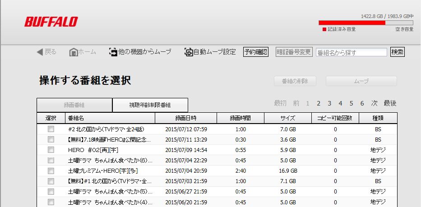This screenshot has height=207, width=421.
Task: Click the 3.6 GB size cell
Action: click(x=288, y=140)
